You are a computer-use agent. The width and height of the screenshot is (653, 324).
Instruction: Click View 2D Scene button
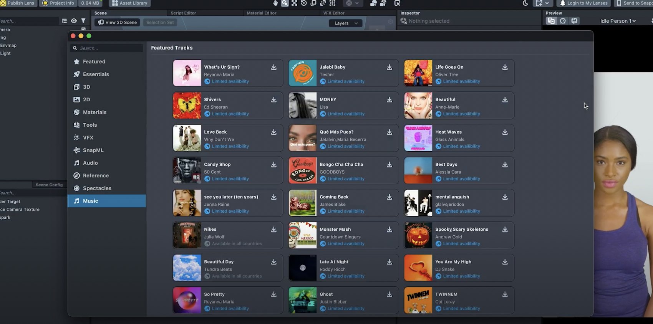click(x=117, y=22)
